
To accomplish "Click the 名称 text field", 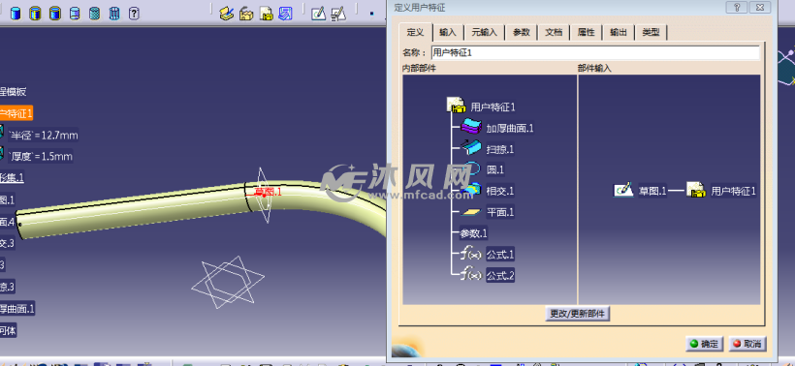I will pyautogui.click(x=595, y=52).
